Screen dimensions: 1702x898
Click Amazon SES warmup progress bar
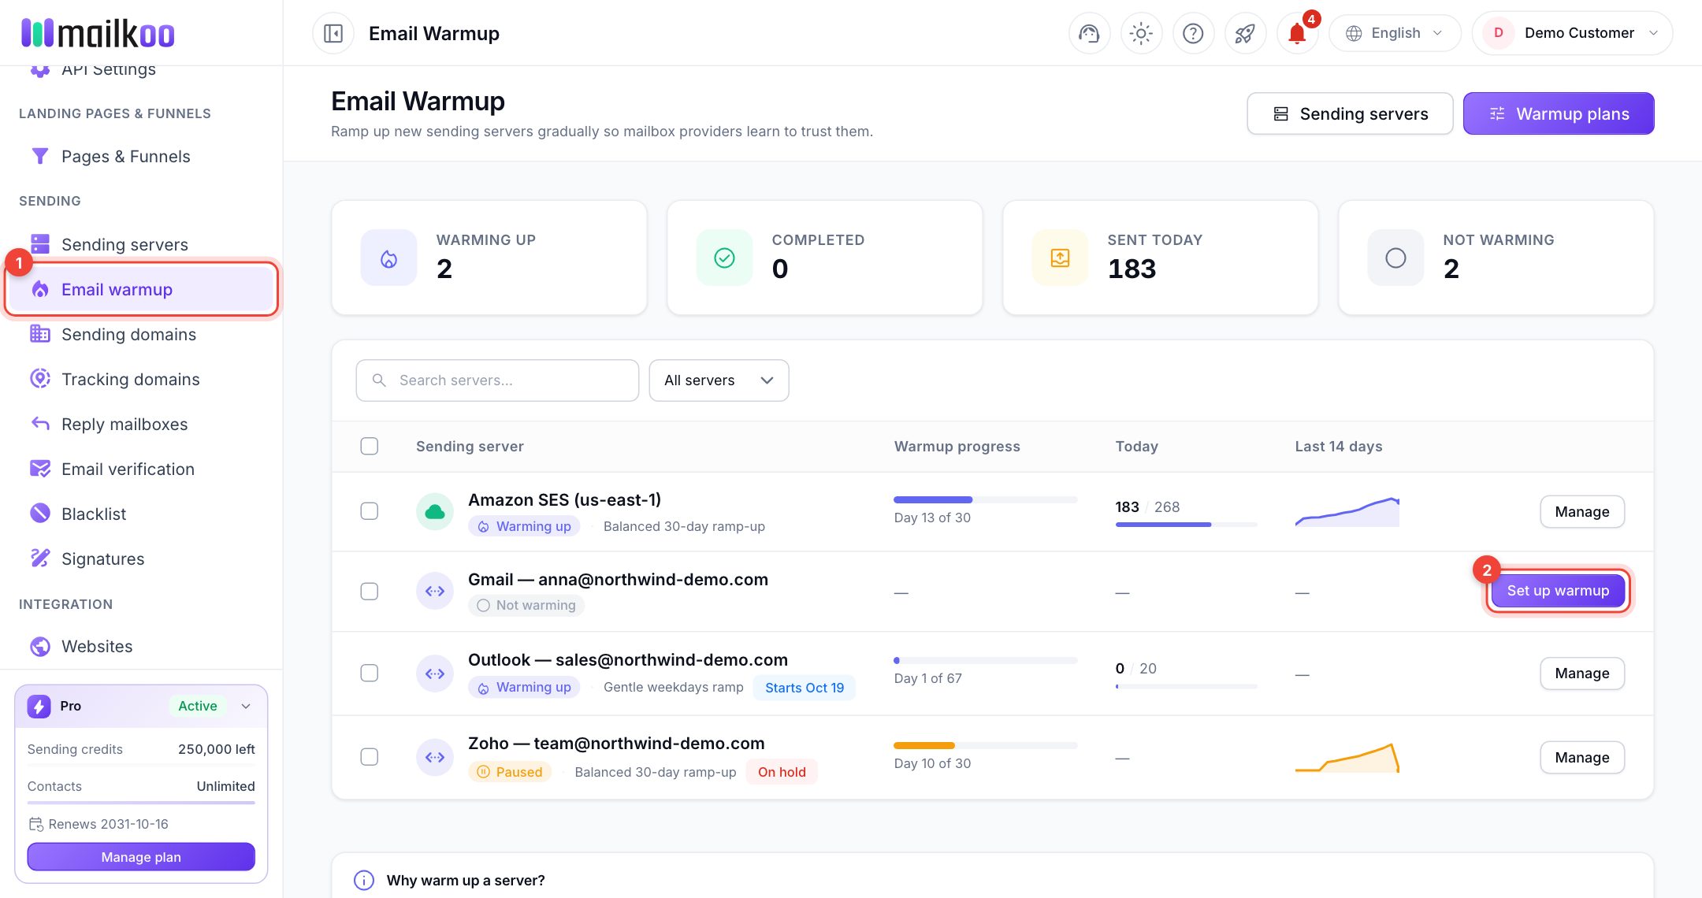[985, 499]
